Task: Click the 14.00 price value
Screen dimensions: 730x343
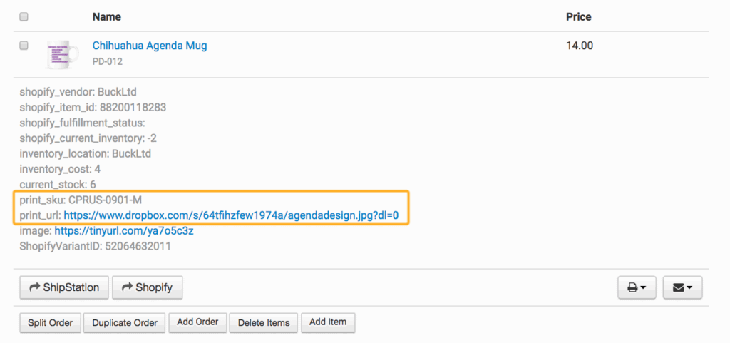Action: pyautogui.click(x=580, y=46)
